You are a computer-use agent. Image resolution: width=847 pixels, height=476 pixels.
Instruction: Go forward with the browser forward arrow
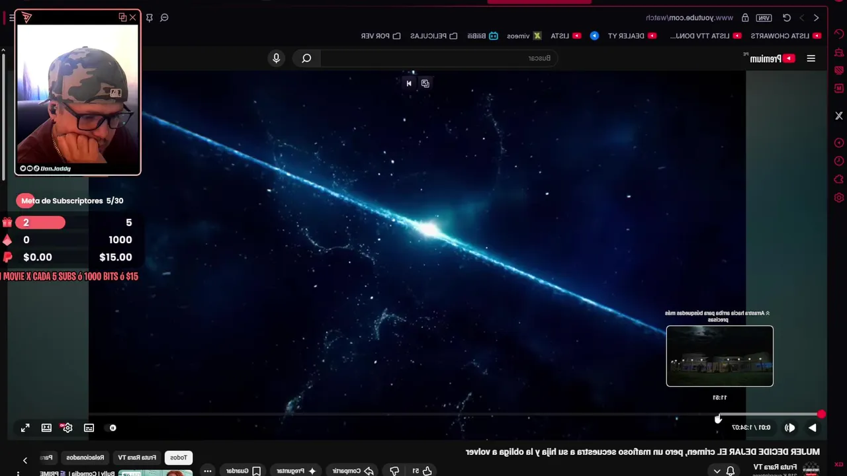point(802,18)
